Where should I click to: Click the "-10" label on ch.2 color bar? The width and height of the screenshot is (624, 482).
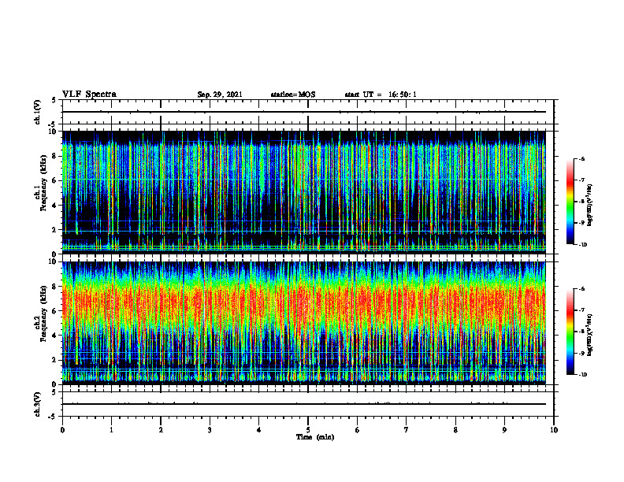coord(582,375)
